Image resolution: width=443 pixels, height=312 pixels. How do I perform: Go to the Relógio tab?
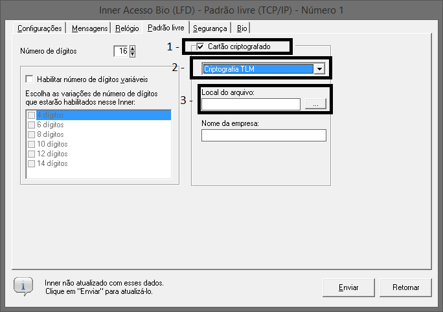coord(127,28)
